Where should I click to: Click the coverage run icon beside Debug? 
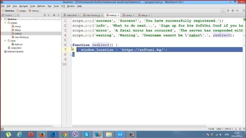click(x=238, y=11)
